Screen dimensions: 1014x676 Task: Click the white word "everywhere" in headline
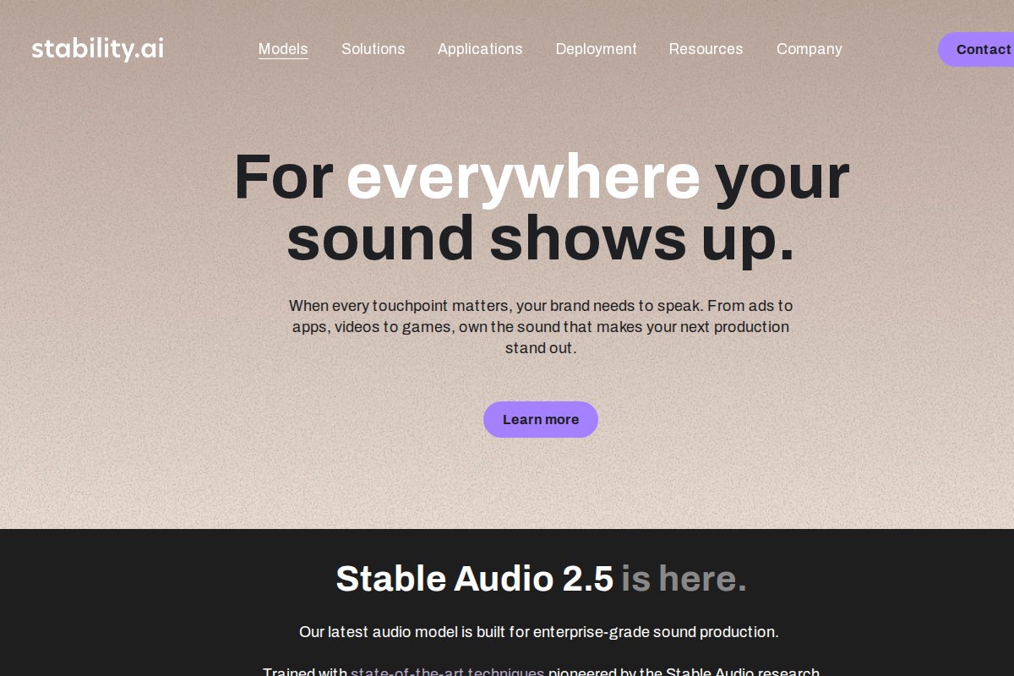(x=523, y=177)
